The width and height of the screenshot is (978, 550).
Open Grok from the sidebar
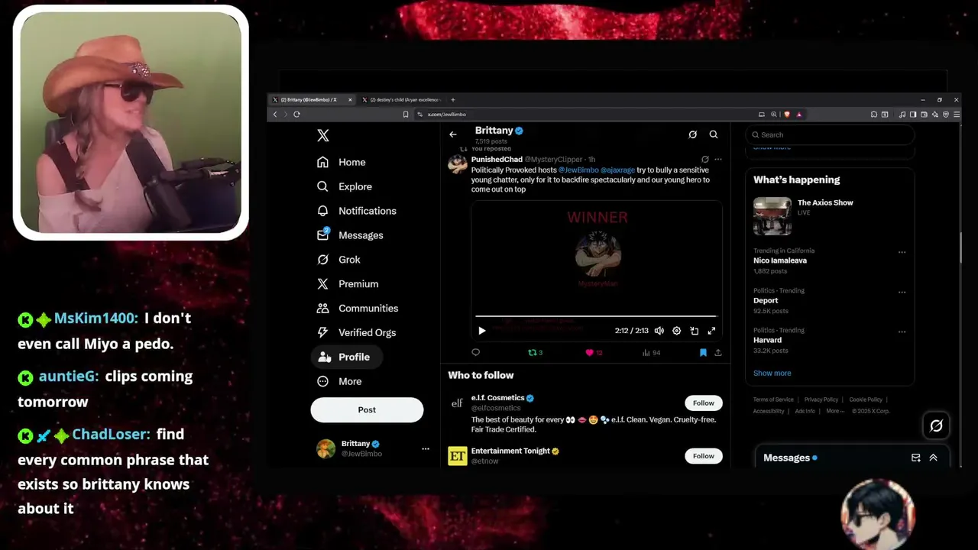pyautogui.click(x=338, y=260)
